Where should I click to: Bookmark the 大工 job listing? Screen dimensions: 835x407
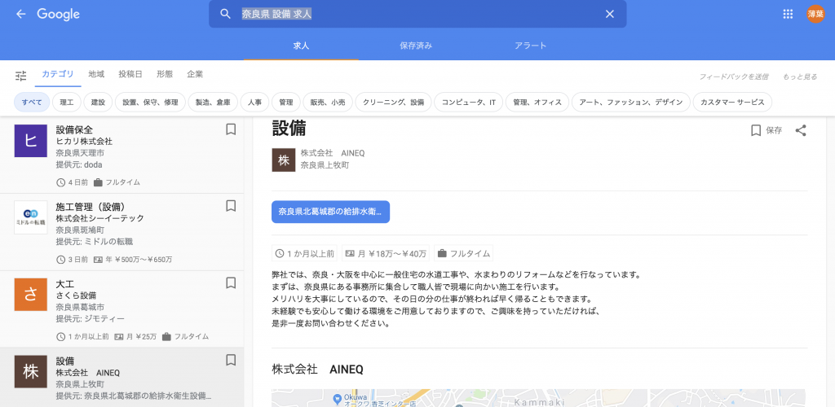(231, 282)
